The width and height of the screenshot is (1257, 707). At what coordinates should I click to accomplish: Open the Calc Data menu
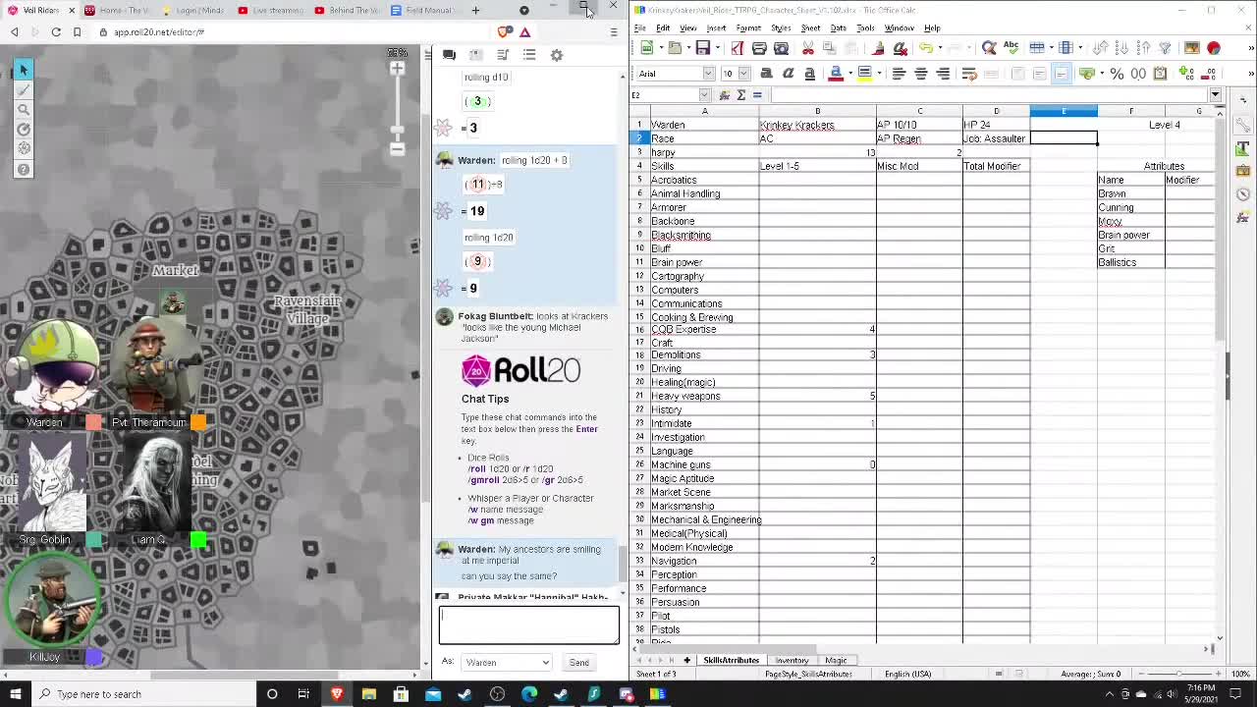pyautogui.click(x=838, y=28)
